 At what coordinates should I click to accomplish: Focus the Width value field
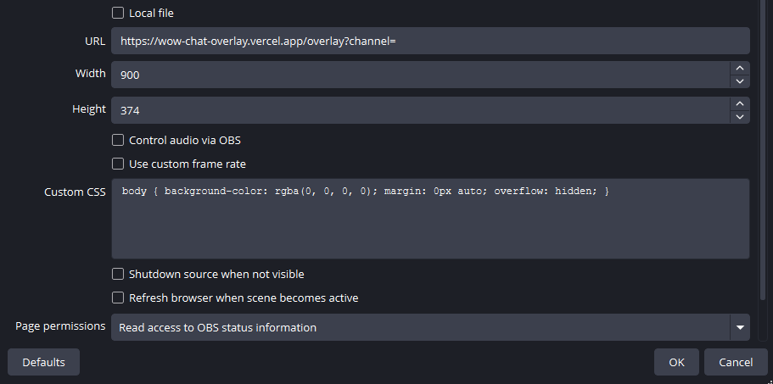pyautogui.click(x=421, y=75)
